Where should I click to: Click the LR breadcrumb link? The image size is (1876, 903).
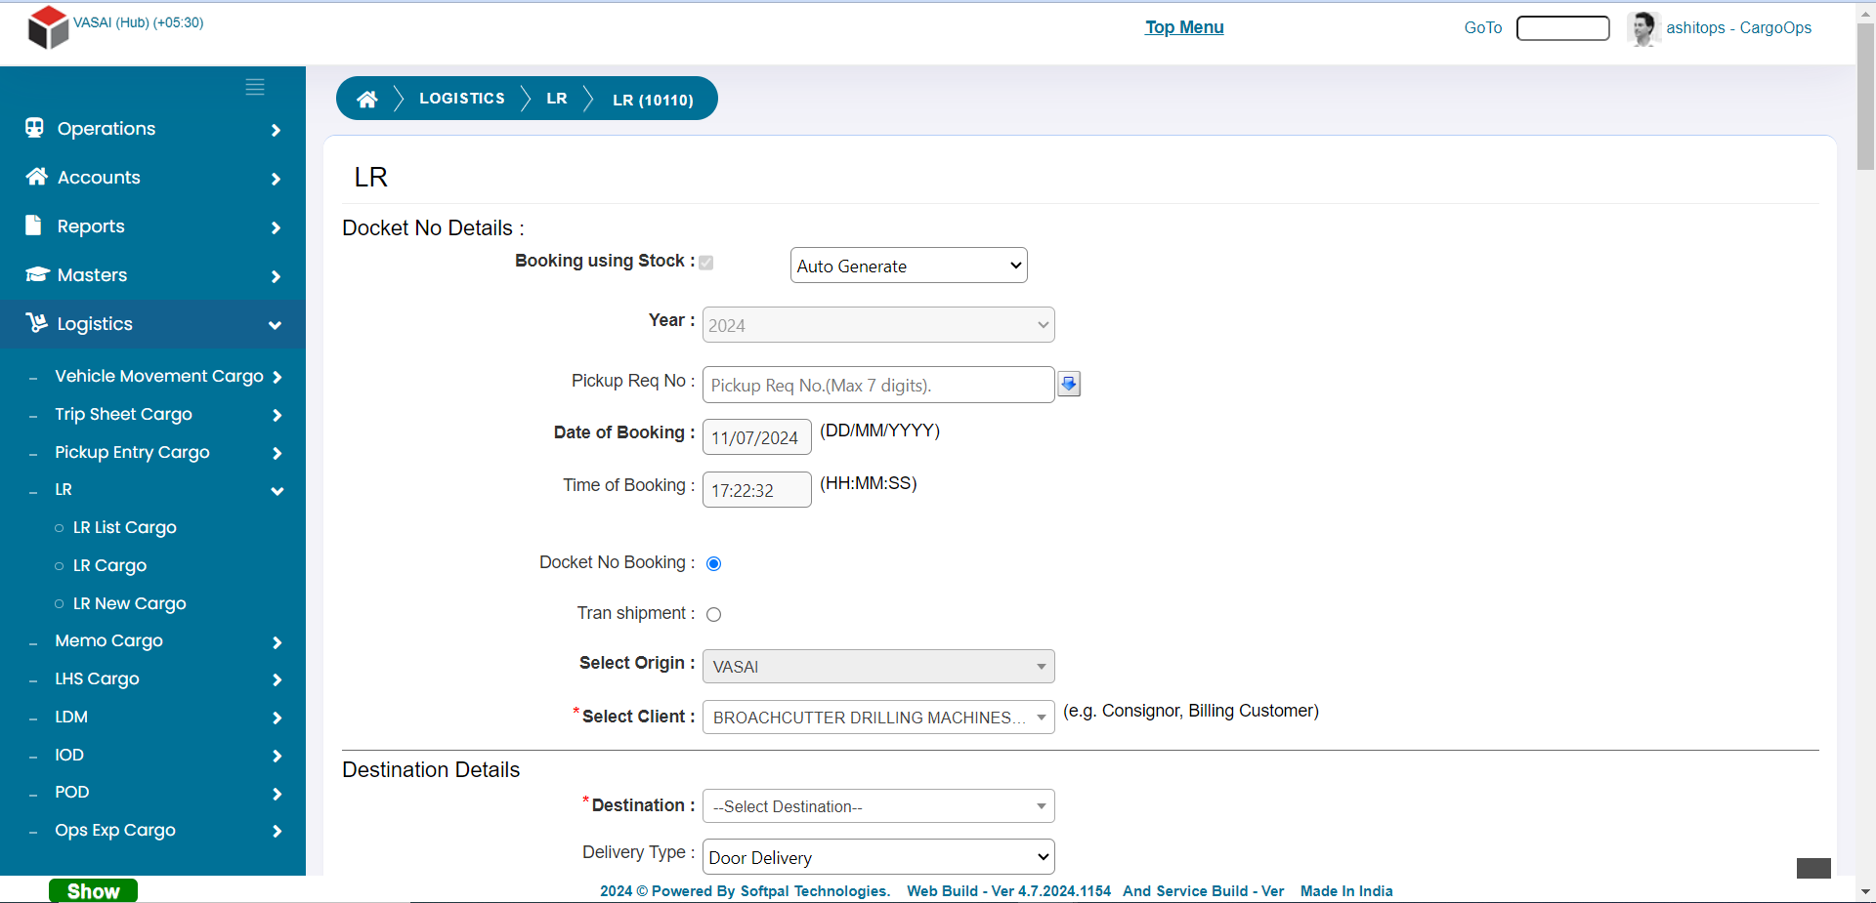coord(557,99)
